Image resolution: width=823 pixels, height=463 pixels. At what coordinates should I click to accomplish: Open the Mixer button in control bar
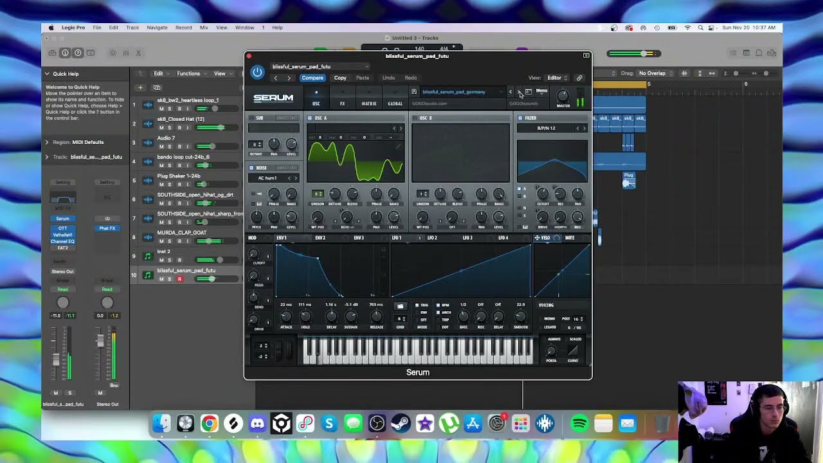(126, 53)
